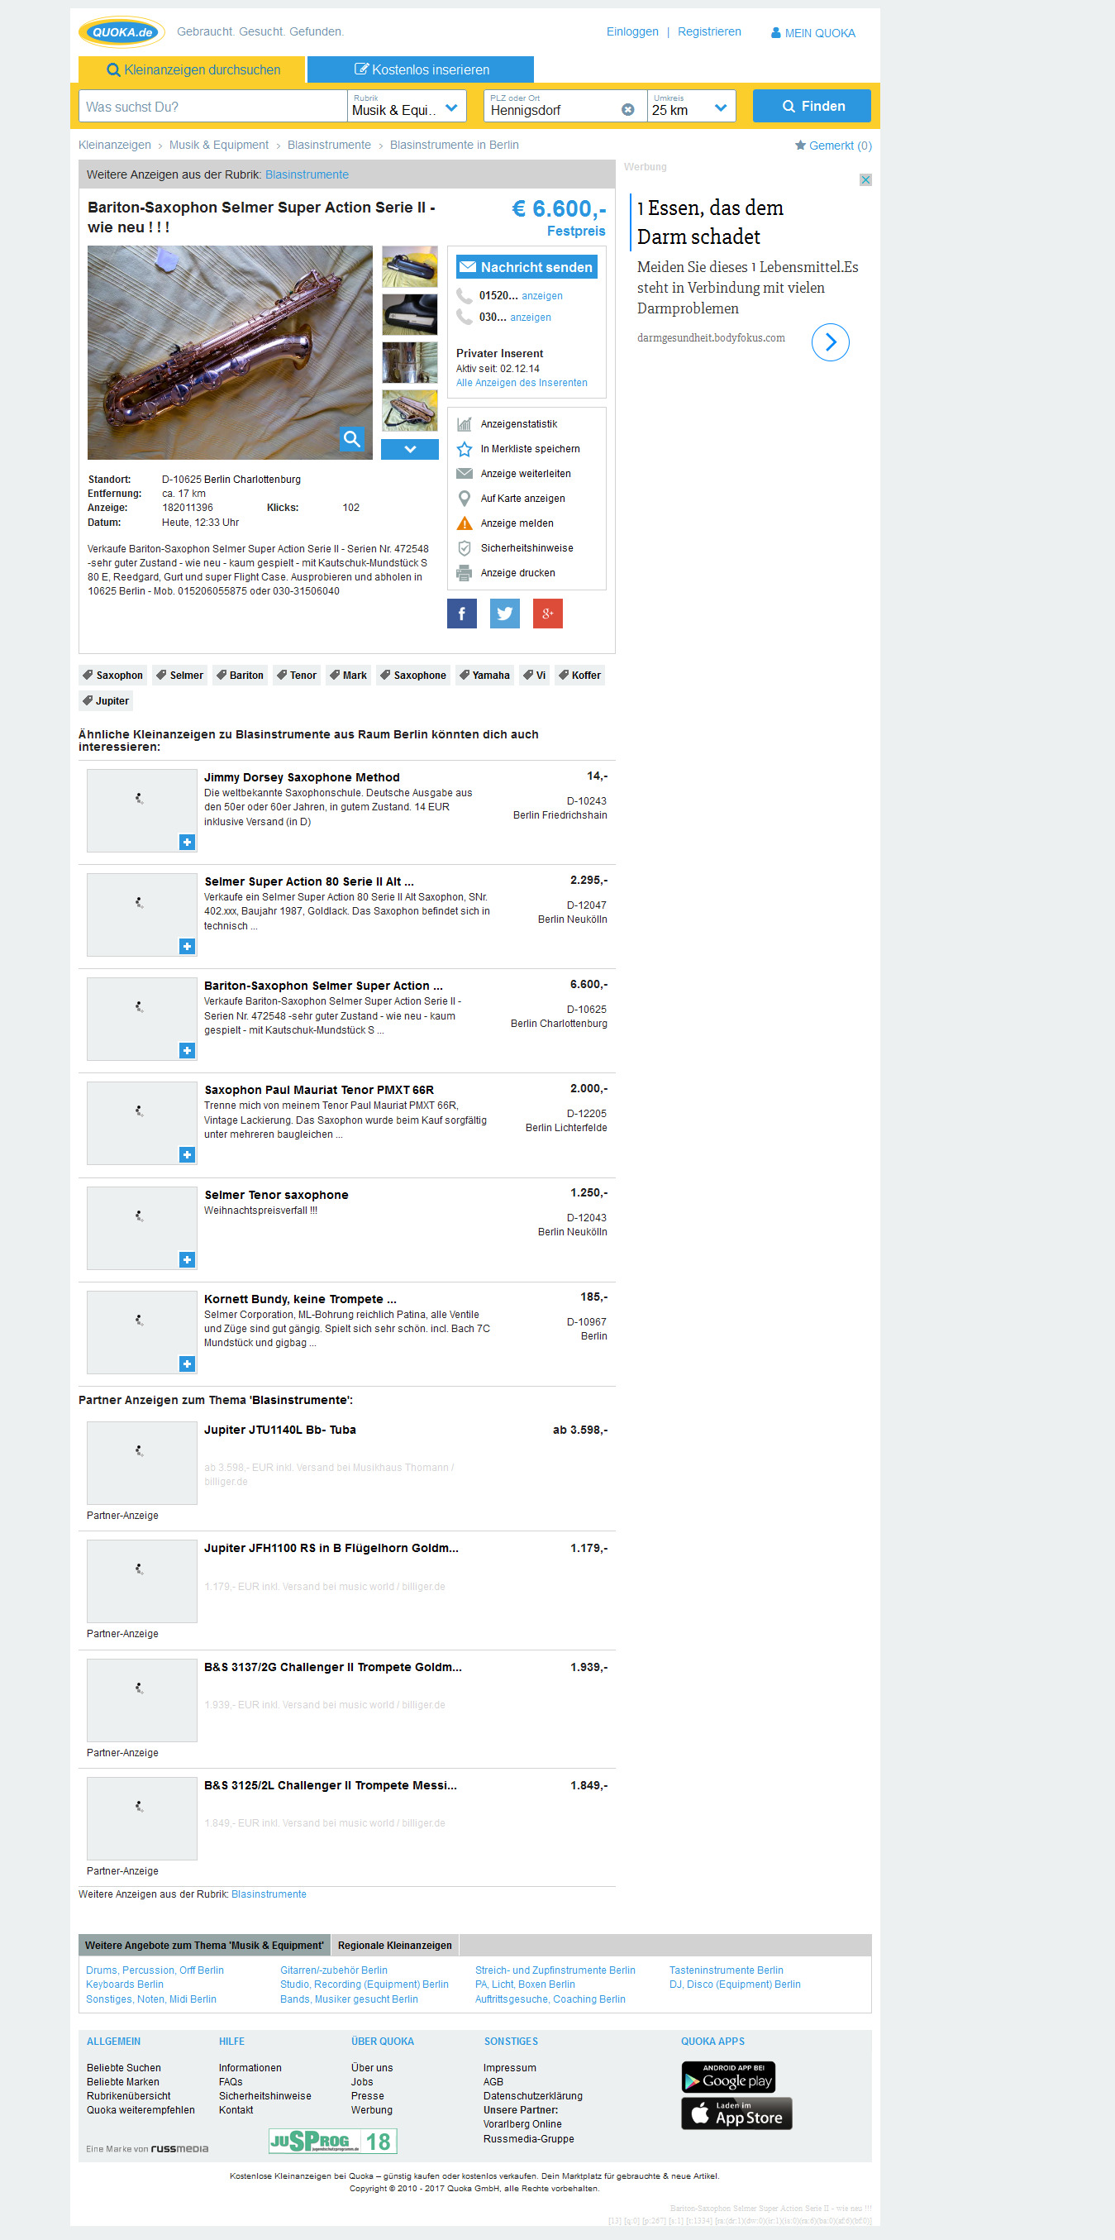Click plus icon on Kornett Bundy listing

187,1364
